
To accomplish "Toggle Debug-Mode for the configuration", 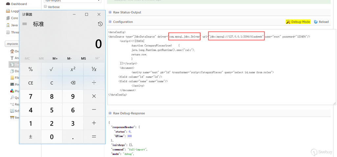I will (298, 22).
